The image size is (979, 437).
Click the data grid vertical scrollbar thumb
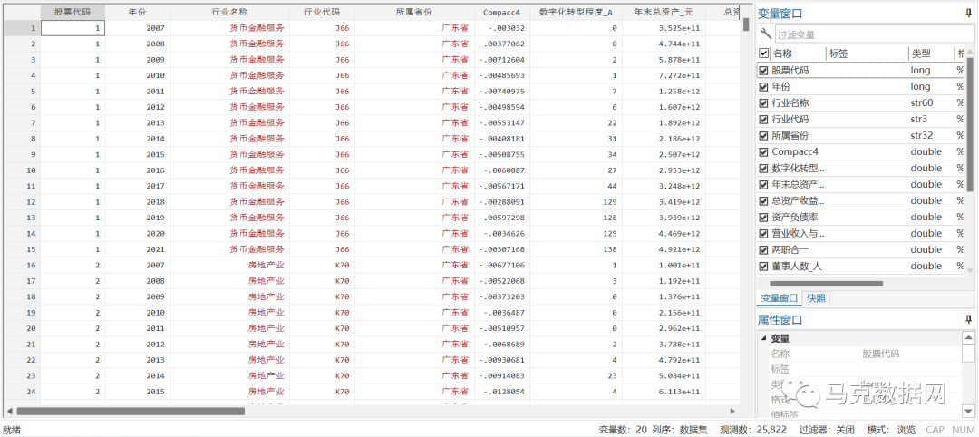point(745,24)
